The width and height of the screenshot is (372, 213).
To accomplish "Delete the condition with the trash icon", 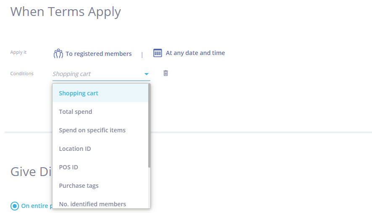I will coord(165,73).
